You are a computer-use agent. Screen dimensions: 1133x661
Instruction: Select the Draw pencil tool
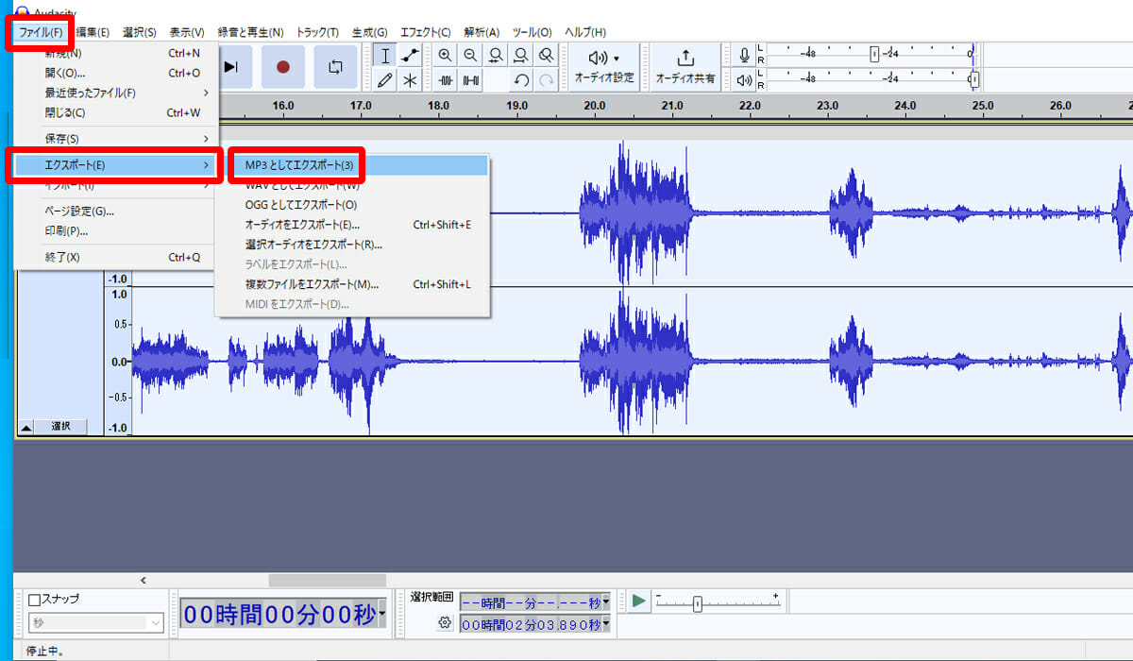click(x=385, y=80)
